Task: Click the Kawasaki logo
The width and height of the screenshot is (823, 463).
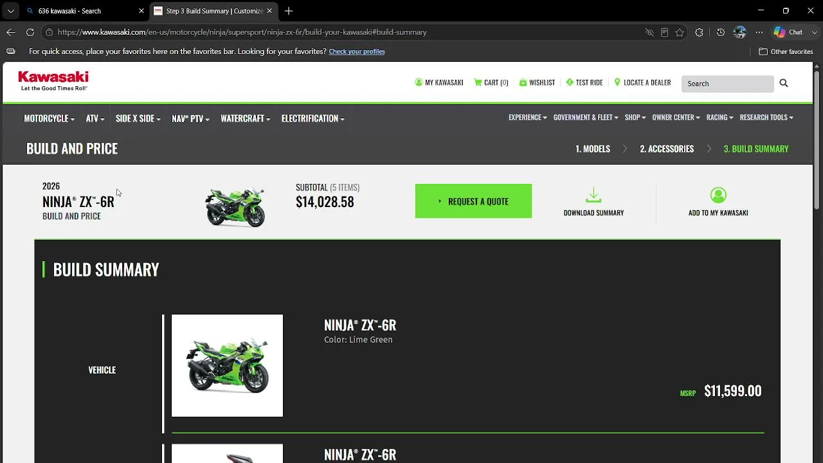Action: pos(53,81)
